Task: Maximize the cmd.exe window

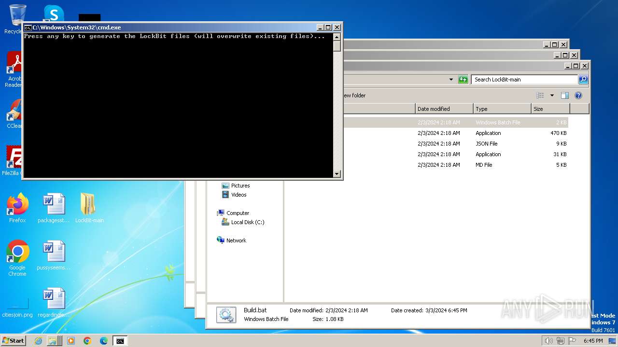Action: (x=328, y=27)
